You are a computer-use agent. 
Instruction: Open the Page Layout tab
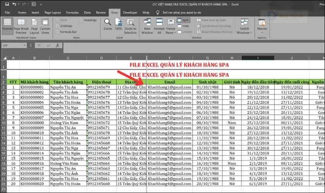pos(53,13)
